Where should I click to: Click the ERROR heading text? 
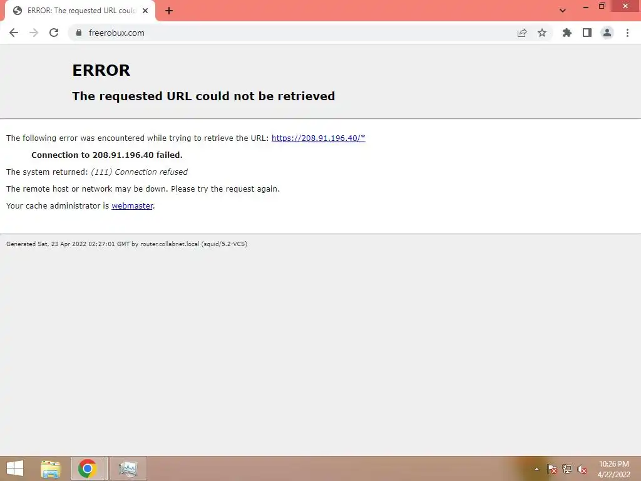pos(101,70)
